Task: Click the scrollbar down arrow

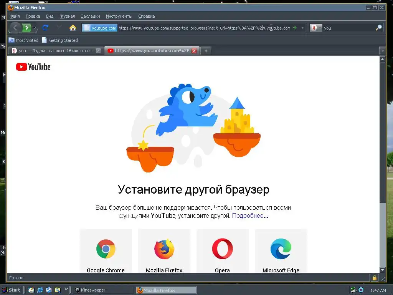Action: pyautogui.click(x=383, y=270)
